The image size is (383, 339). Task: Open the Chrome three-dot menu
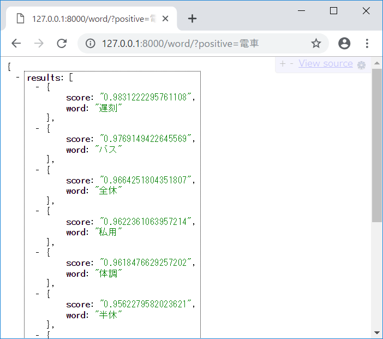click(367, 44)
